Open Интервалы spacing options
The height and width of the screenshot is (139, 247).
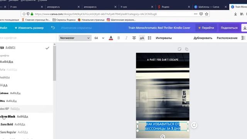pyautogui.click(x=164, y=38)
